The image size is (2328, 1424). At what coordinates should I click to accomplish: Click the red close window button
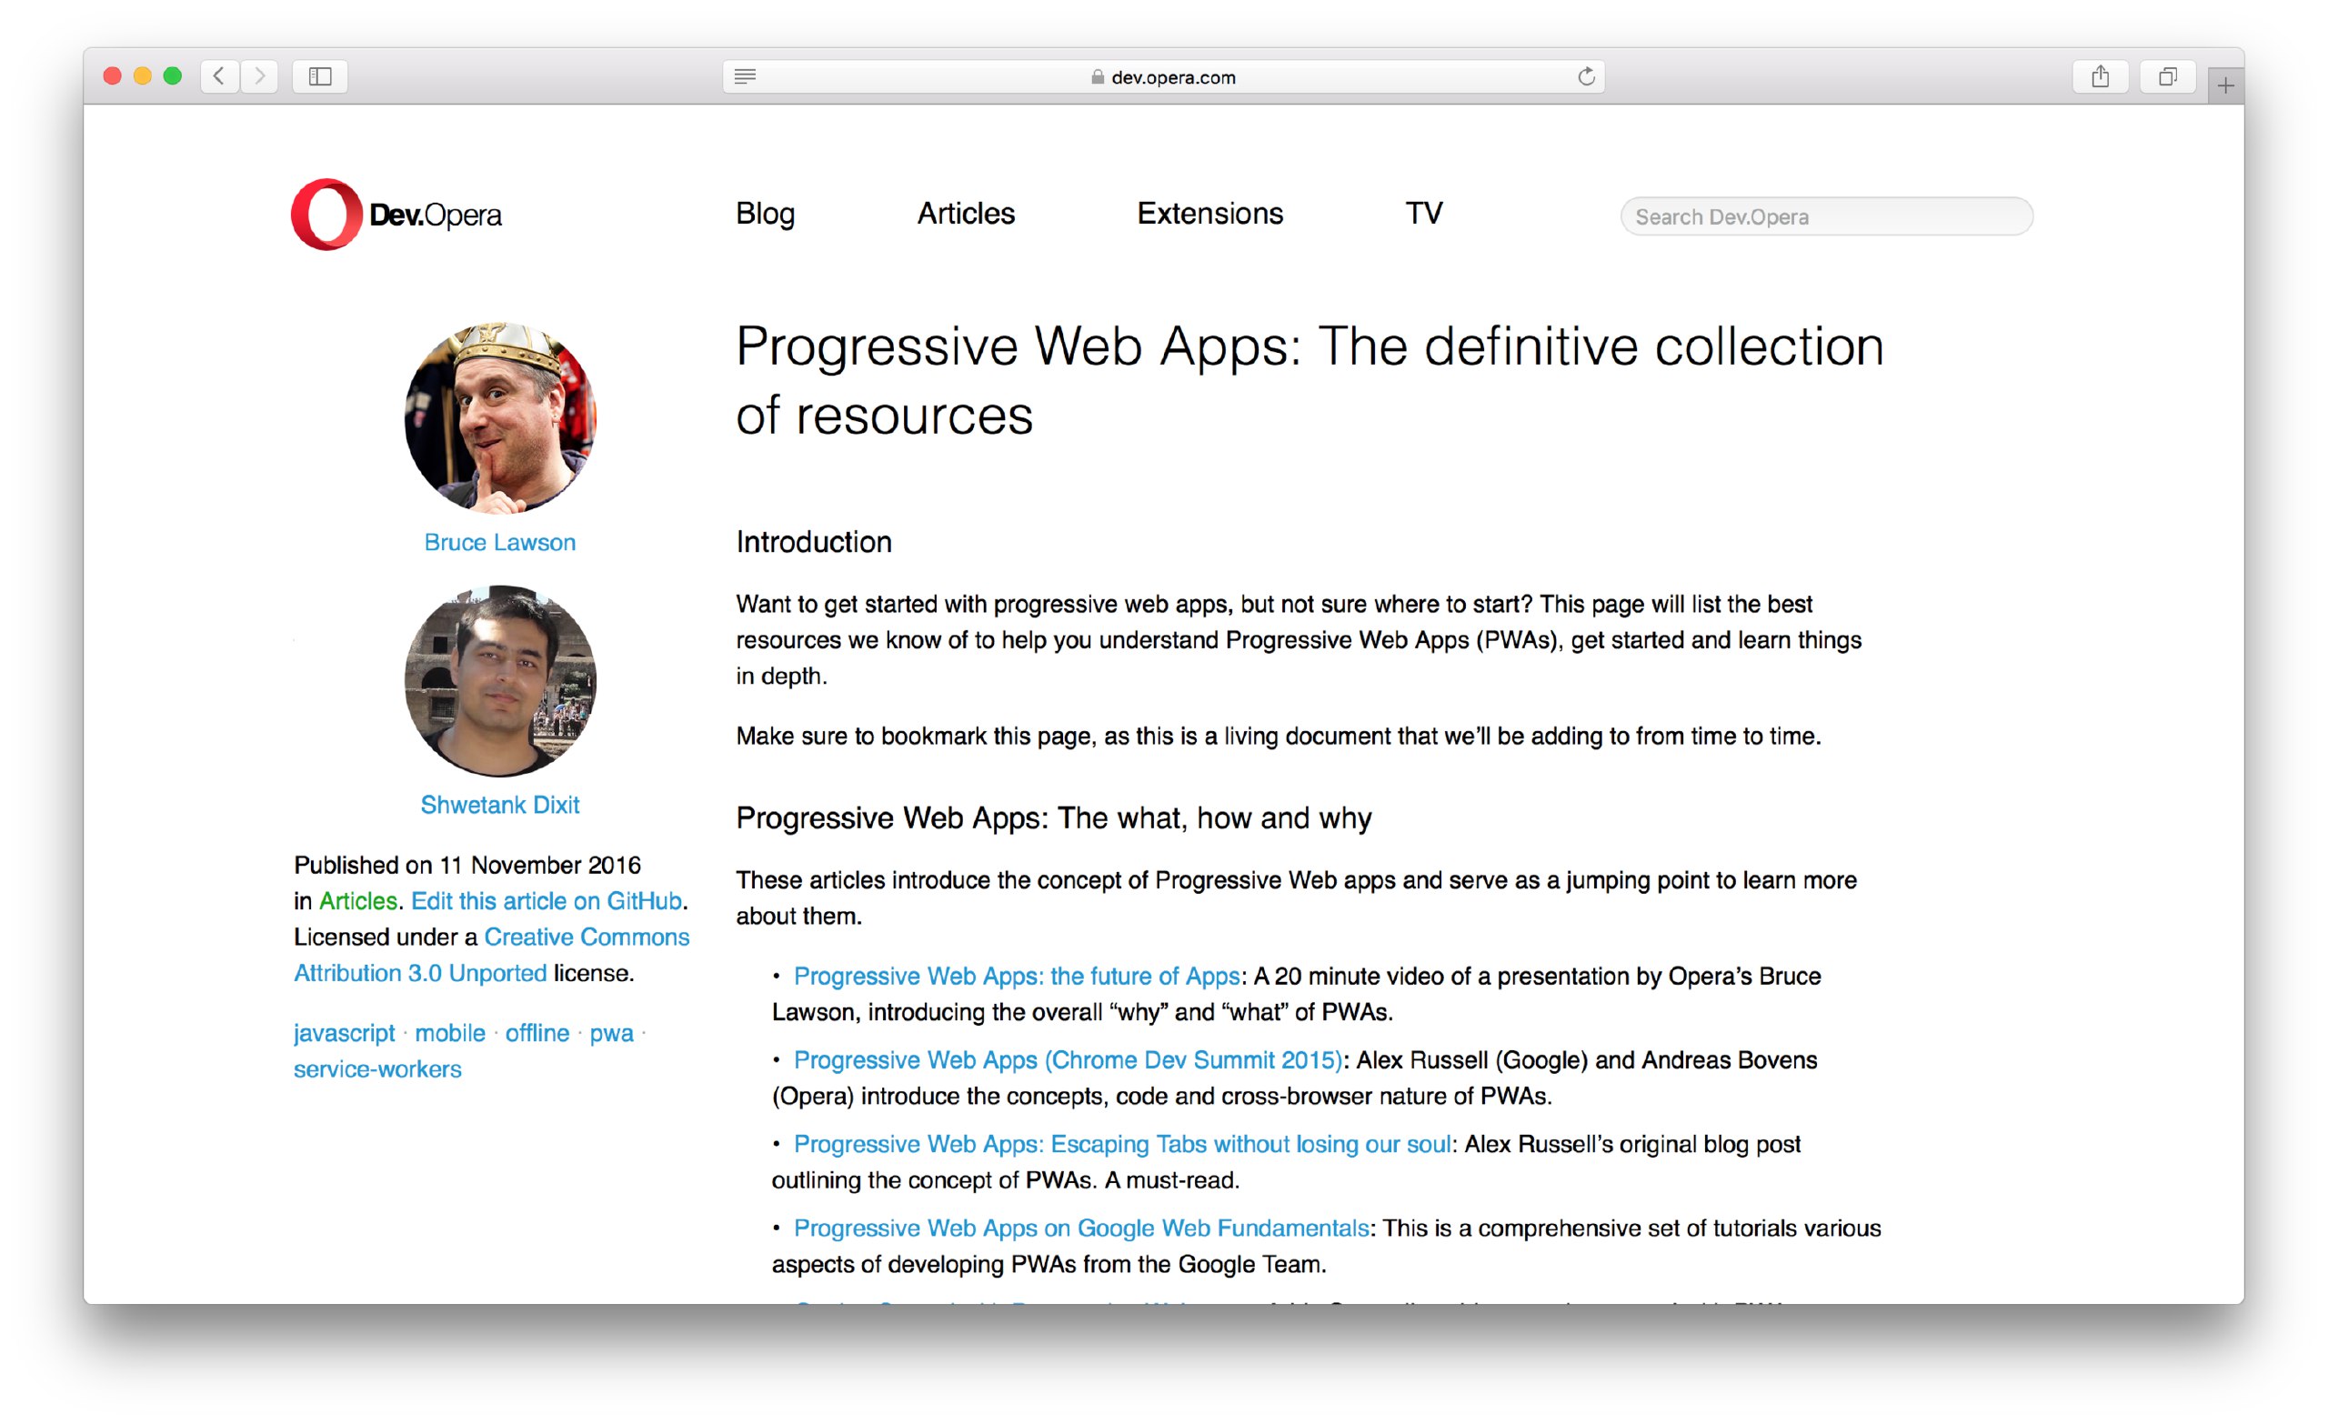[x=113, y=75]
